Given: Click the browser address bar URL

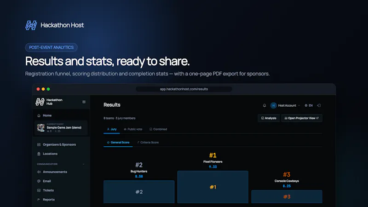Looking at the screenshot, I should click(x=184, y=89).
